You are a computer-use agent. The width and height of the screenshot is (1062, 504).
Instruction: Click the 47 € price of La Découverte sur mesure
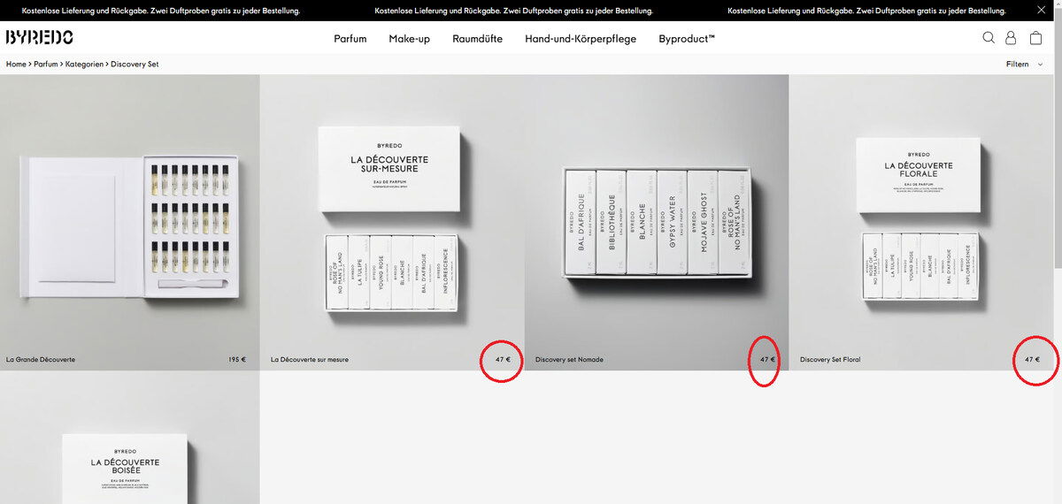503,360
